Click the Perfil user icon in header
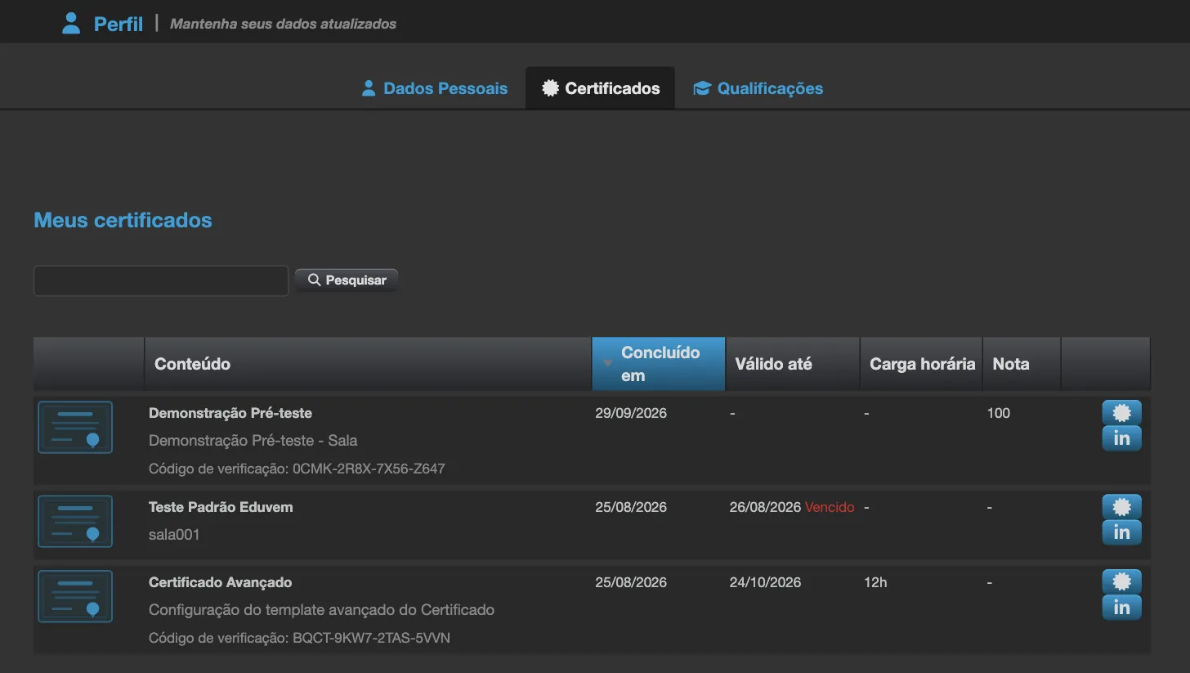1190x673 pixels. [x=72, y=24]
